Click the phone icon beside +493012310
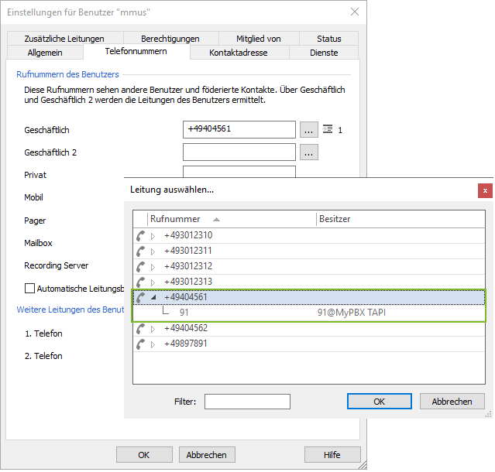This screenshot has height=472, width=495. [140, 235]
